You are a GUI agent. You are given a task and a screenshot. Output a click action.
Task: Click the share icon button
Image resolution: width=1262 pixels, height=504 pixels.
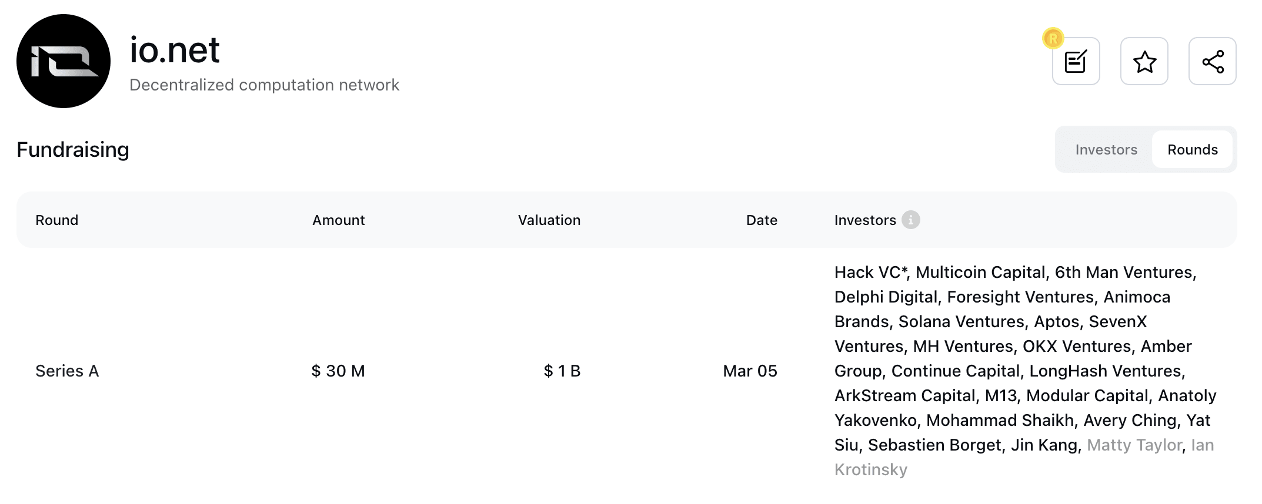coord(1212,61)
